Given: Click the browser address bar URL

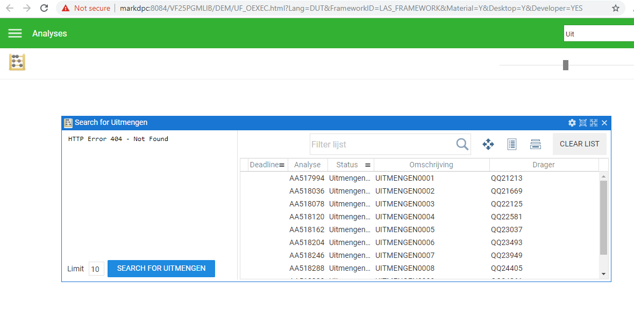Looking at the screenshot, I should click(x=351, y=8).
